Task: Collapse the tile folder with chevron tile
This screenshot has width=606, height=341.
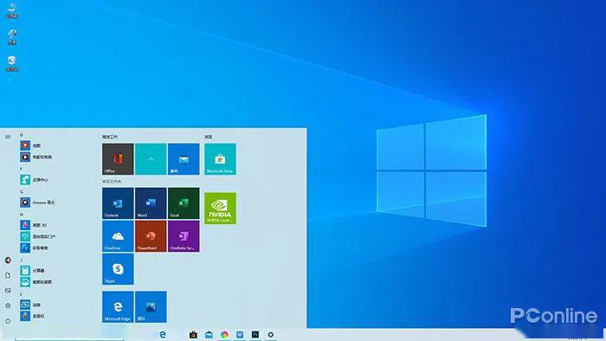Action: (x=151, y=159)
